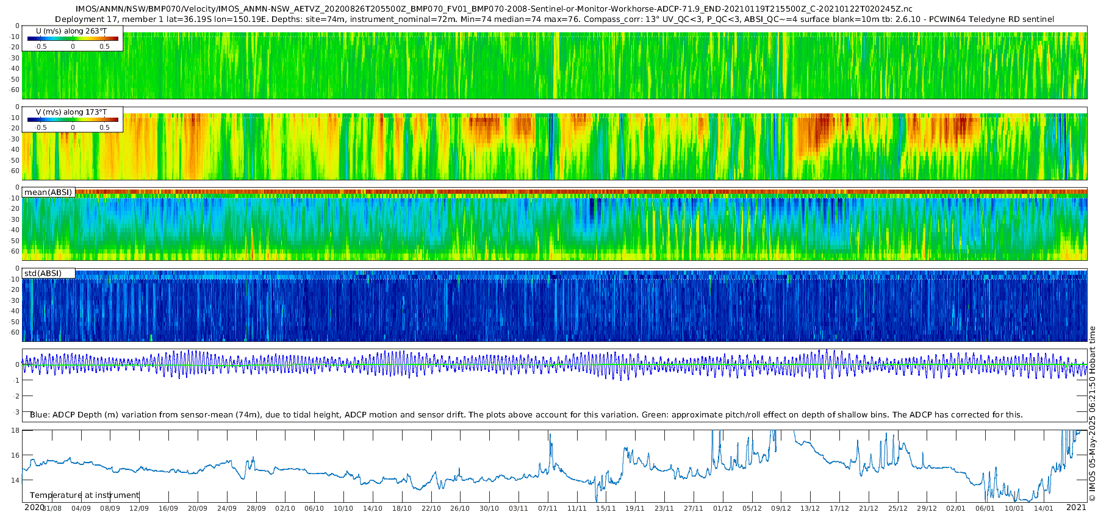Click the 2021 year label on axis

[1076, 507]
